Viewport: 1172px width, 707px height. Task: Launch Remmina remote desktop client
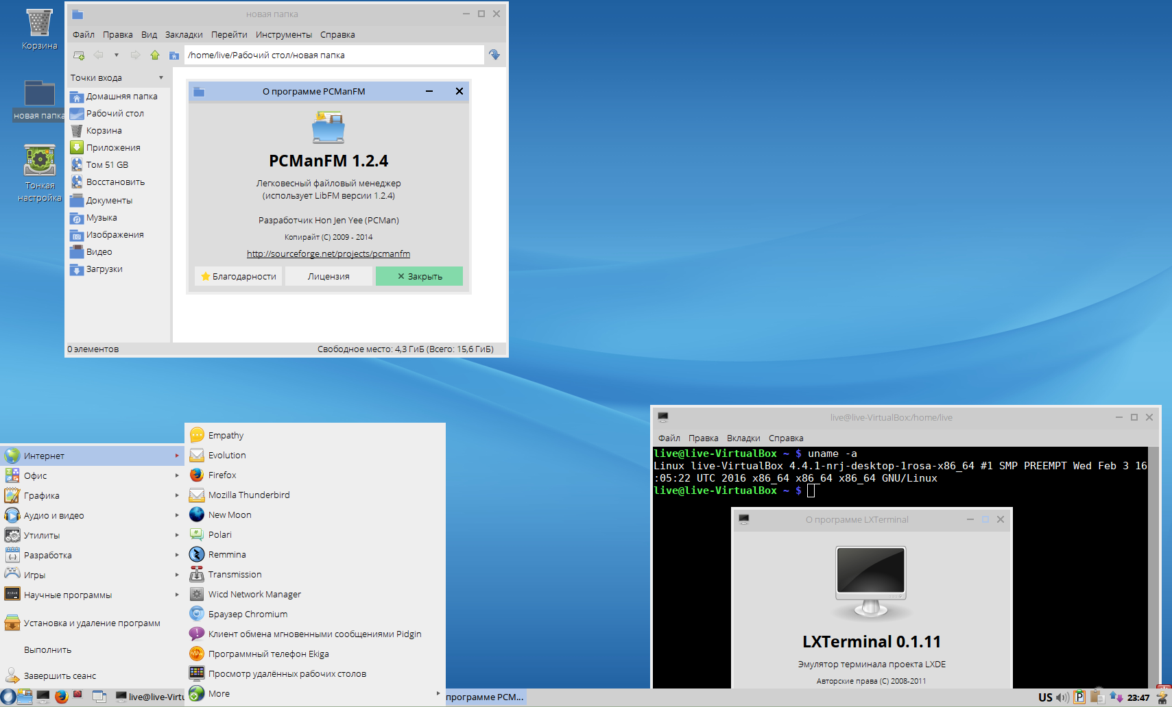315,554
